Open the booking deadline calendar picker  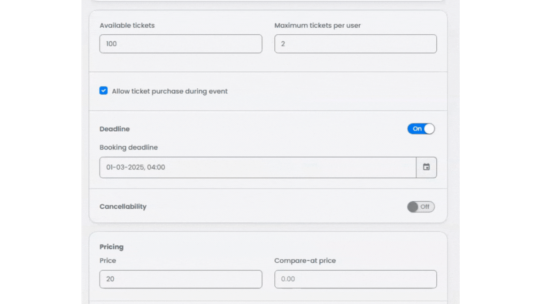(426, 167)
